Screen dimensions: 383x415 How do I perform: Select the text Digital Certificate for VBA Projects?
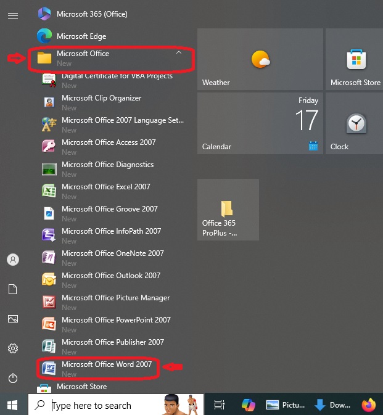(x=117, y=76)
